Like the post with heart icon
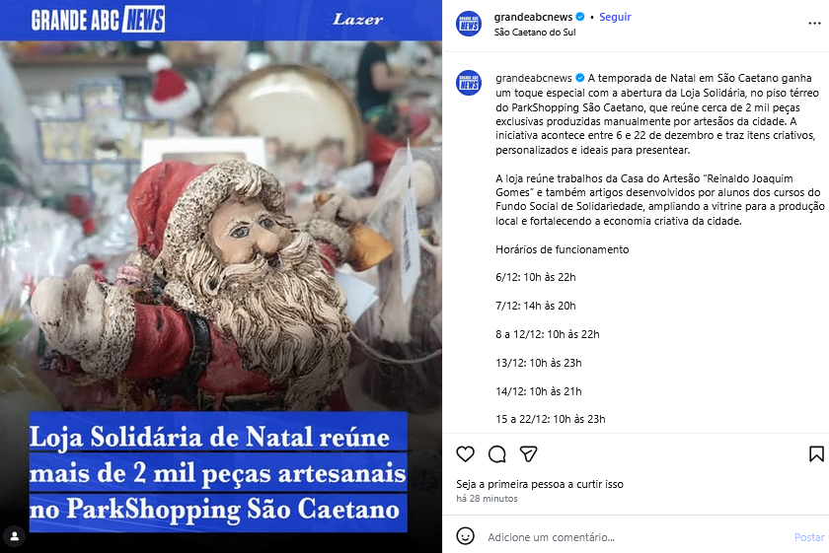 coord(465,454)
